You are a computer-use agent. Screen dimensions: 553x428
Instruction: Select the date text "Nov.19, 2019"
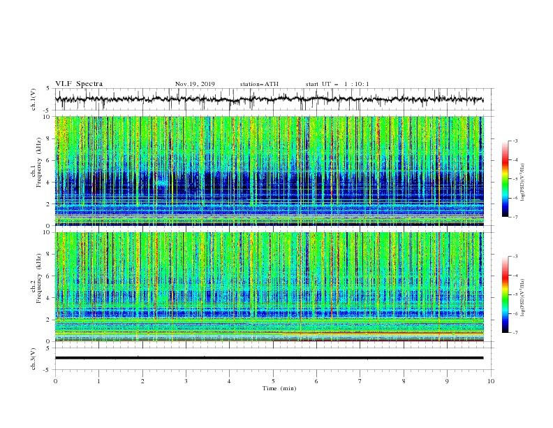click(195, 84)
